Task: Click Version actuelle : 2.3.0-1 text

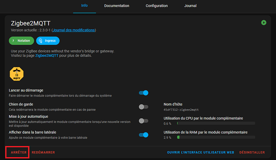Action: click(31, 30)
